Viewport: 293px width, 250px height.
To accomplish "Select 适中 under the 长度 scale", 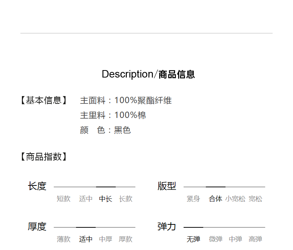I will [86, 199].
